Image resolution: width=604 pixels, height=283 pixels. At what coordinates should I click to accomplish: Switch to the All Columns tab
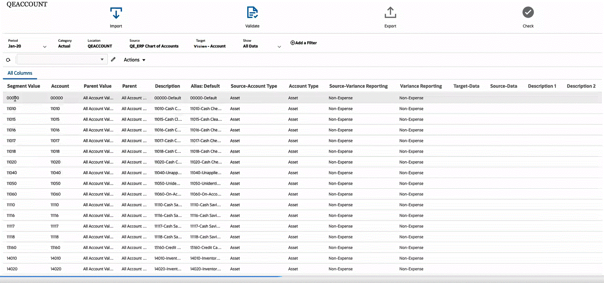tap(20, 73)
